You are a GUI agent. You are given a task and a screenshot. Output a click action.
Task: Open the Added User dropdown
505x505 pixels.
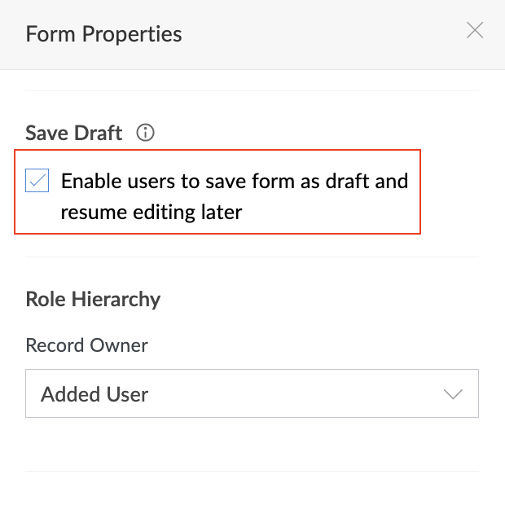tap(252, 393)
